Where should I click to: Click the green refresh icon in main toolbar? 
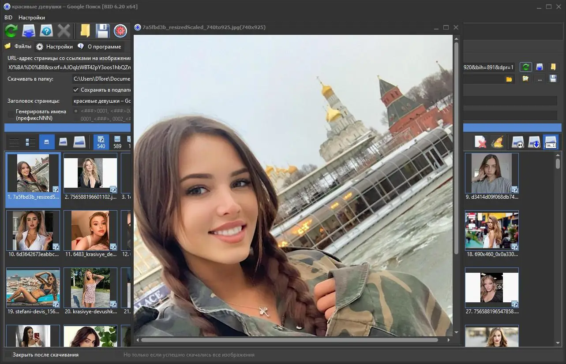(x=11, y=31)
